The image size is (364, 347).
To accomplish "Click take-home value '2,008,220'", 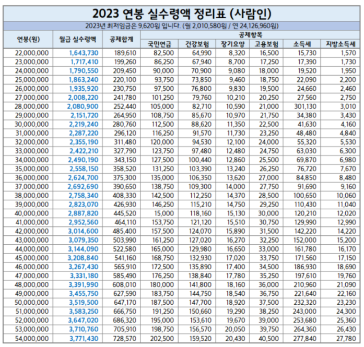I will click(83, 98).
